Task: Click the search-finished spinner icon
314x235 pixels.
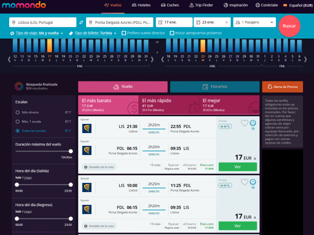Action: click(x=19, y=86)
